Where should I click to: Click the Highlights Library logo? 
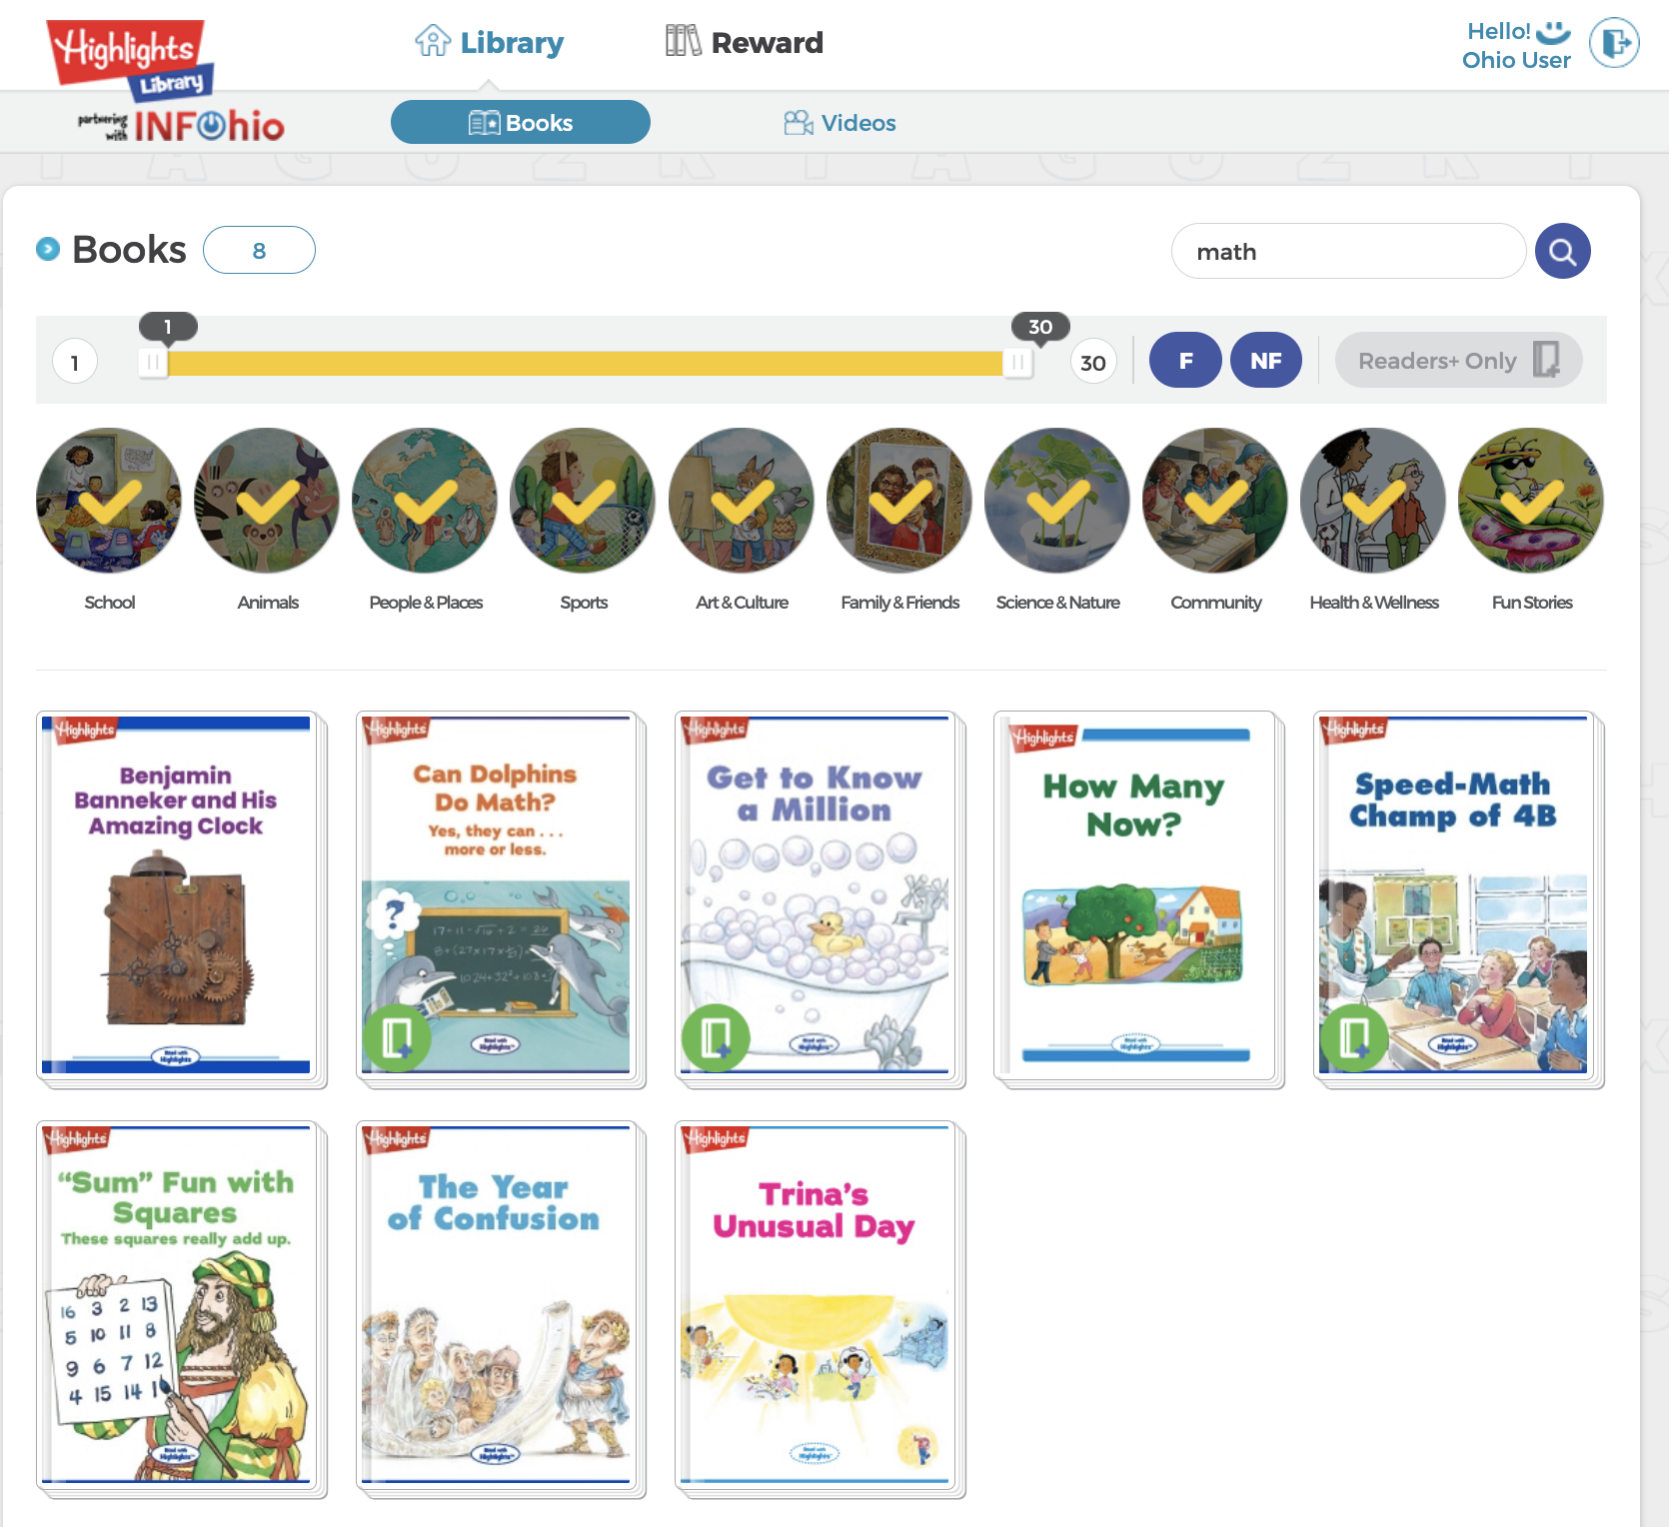click(130, 59)
